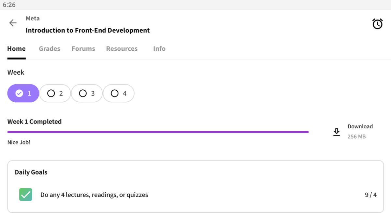Switch to the Grades tab
The image size is (391, 218).
(x=50, y=49)
